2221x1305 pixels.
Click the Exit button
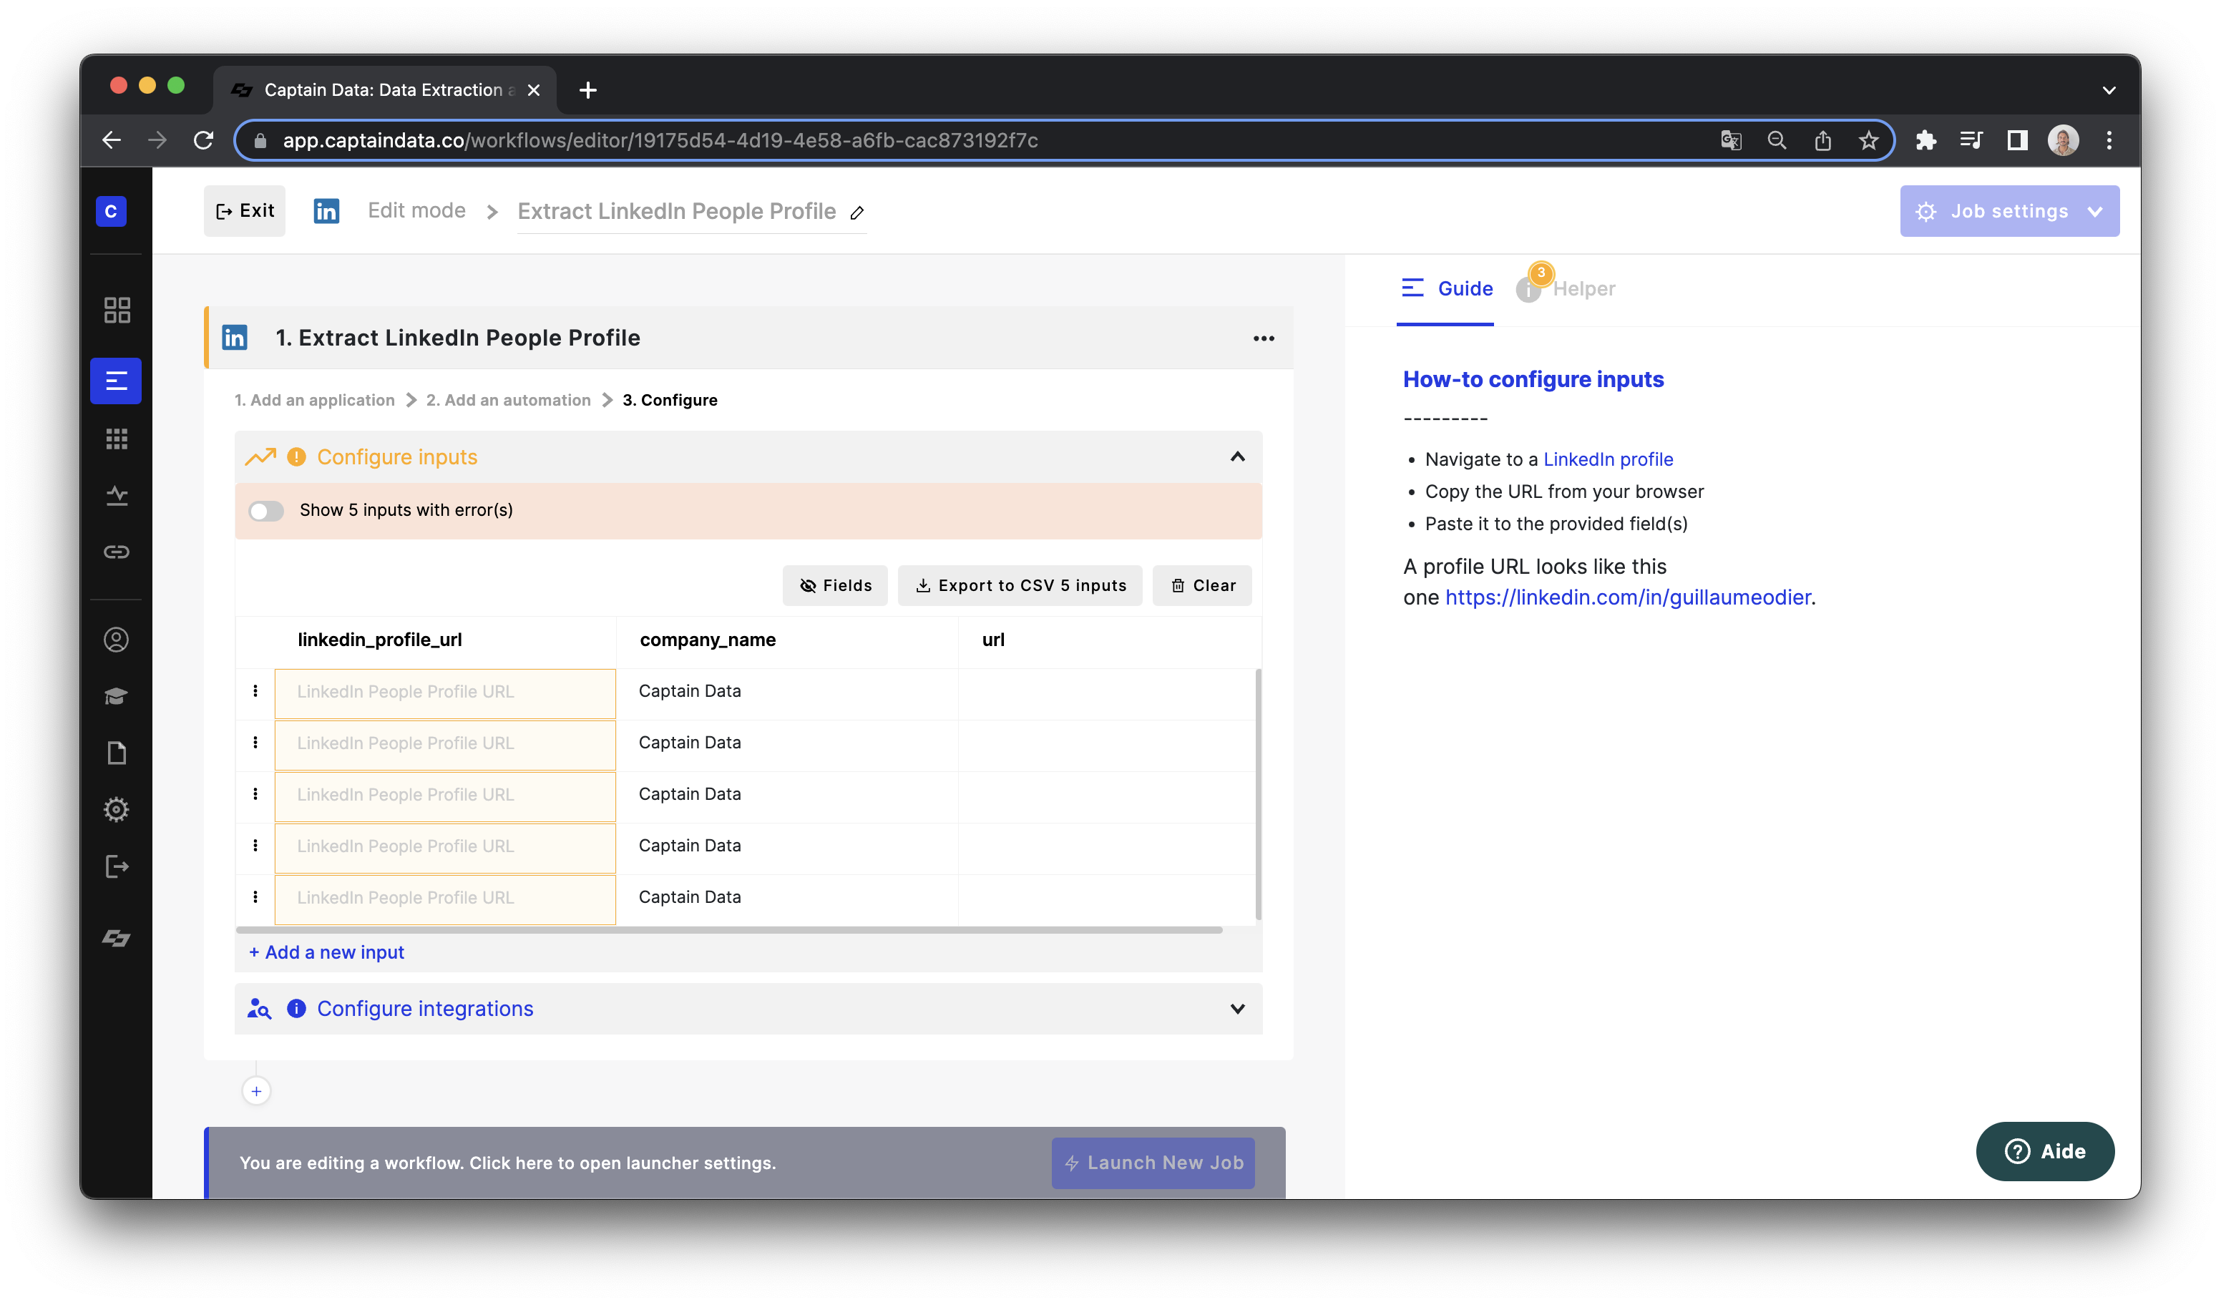(x=245, y=210)
